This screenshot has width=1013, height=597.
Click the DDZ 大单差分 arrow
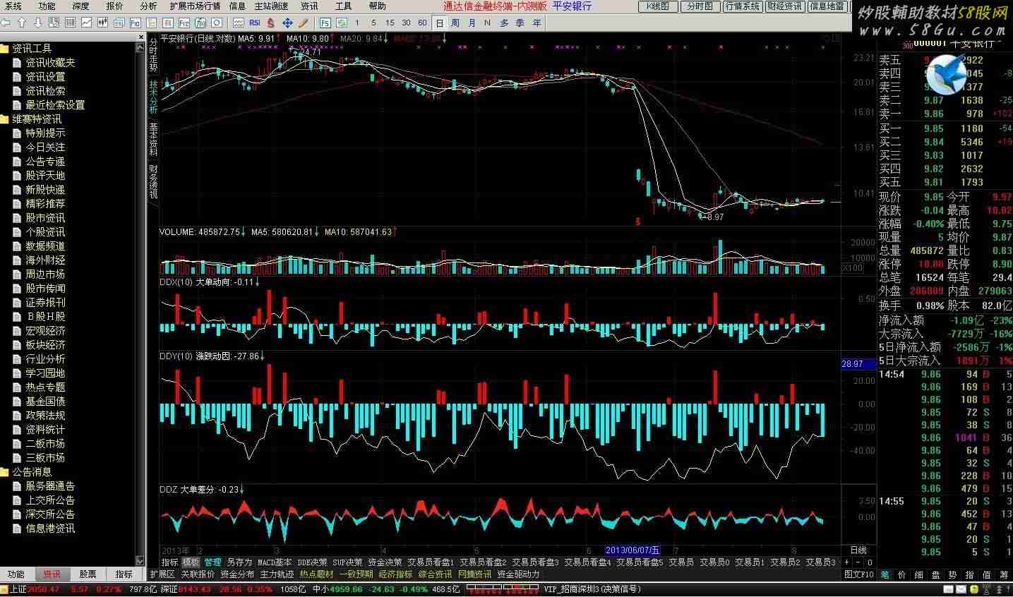241,488
